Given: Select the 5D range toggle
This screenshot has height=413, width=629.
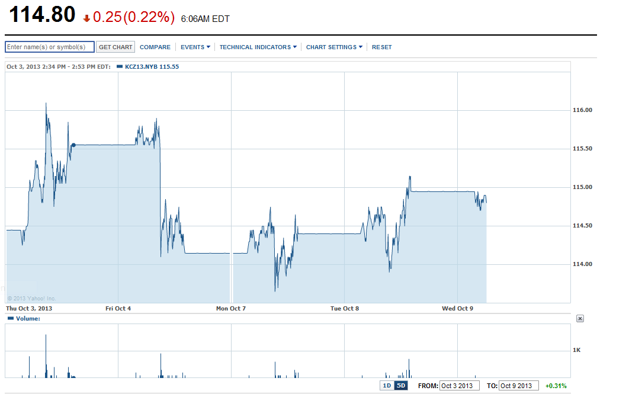Looking at the screenshot, I should click(401, 386).
